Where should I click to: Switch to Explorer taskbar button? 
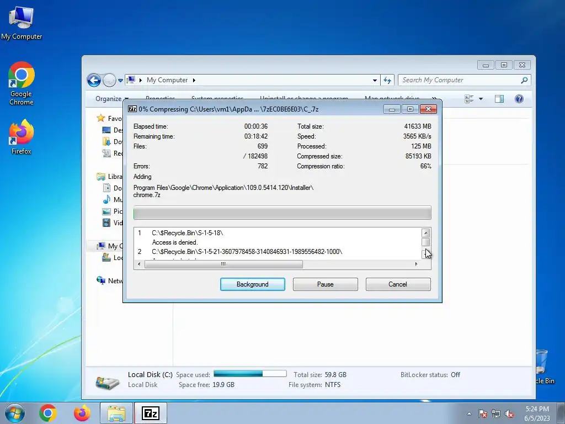[116, 413]
